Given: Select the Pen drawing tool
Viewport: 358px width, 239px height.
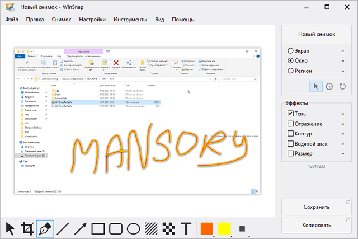Looking at the screenshot, I should pyautogui.click(x=45, y=228).
